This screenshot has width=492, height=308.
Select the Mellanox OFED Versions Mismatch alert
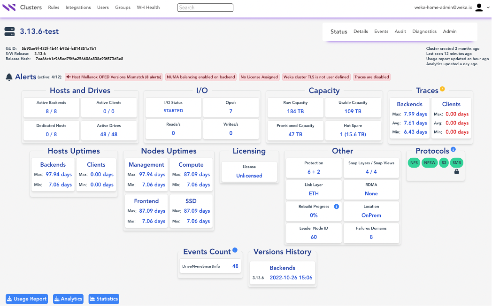point(114,77)
